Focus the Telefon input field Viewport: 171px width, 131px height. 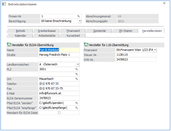(59, 84)
